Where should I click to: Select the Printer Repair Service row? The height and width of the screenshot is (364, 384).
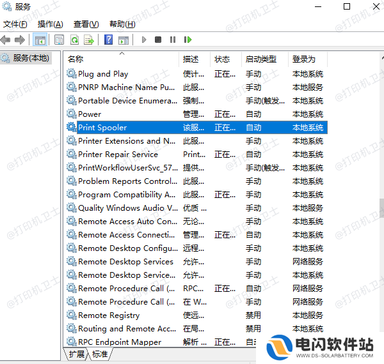[x=197, y=154]
